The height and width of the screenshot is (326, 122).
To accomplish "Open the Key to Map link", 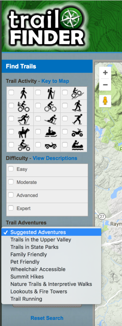I will click(55, 81).
